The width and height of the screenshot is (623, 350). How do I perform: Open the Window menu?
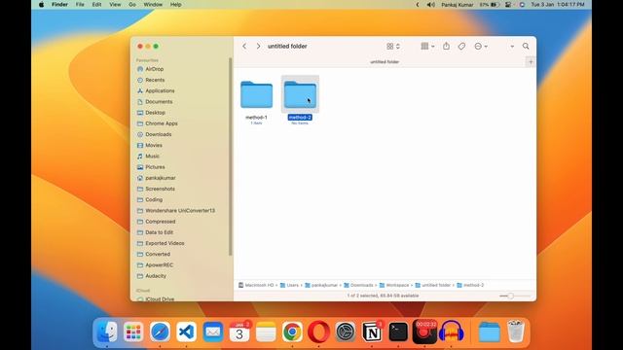(x=153, y=5)
